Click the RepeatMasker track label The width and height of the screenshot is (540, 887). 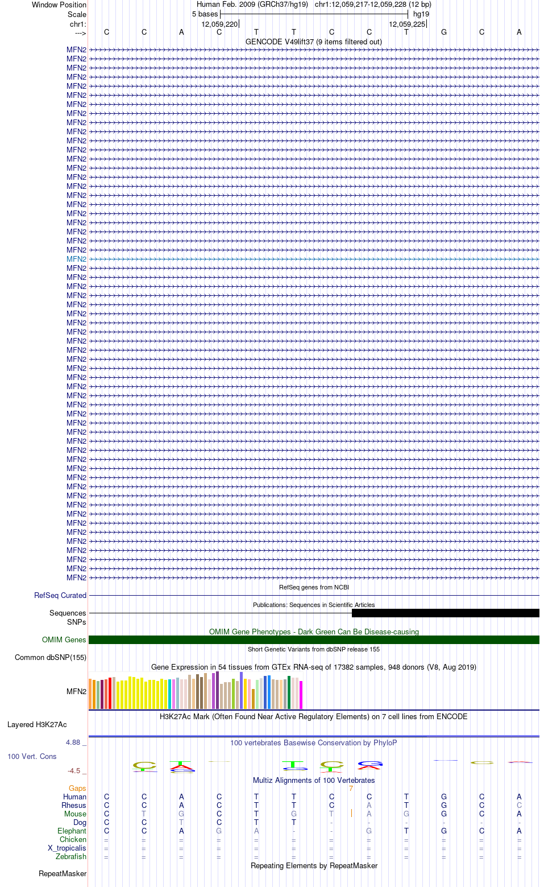coord(63,873)
